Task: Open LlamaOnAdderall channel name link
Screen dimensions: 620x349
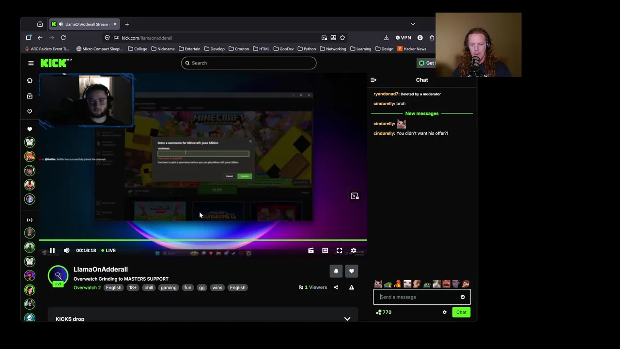Action: (101, 270)
